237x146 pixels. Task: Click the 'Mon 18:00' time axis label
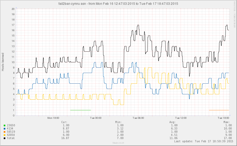(53, 118)
